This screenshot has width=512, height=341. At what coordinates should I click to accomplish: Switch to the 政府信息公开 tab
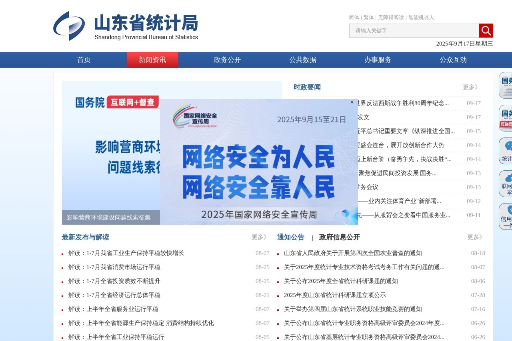[338, 237]
